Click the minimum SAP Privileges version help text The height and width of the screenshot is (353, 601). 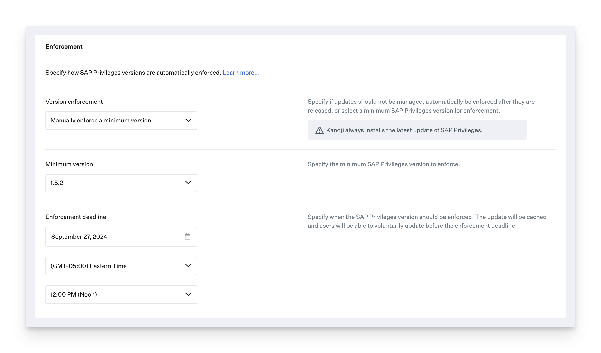(x=383, y=164)
